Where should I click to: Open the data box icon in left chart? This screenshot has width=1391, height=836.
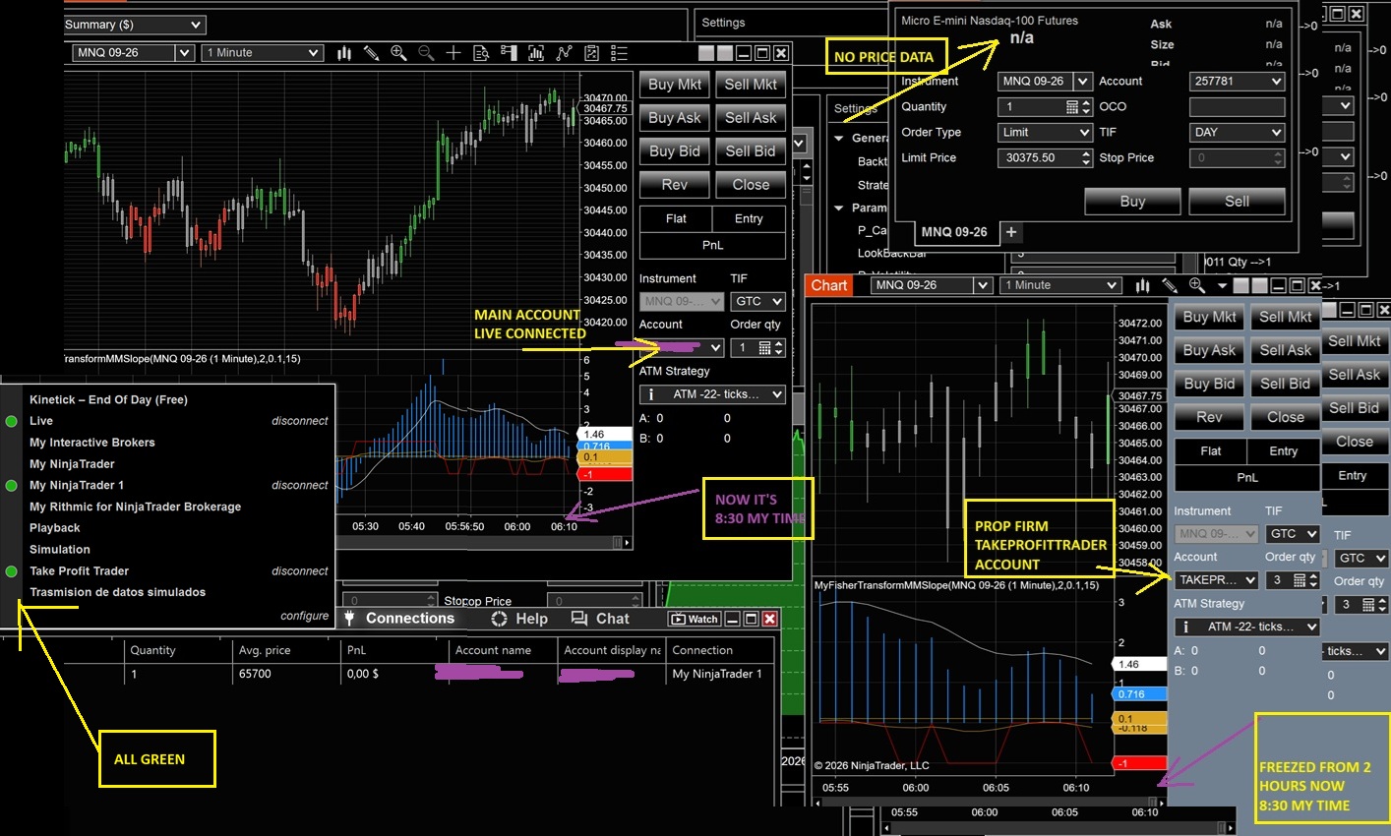[x=481, y=53]
